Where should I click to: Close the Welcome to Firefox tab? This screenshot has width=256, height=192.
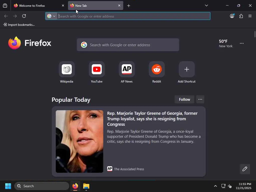(63, 5)
